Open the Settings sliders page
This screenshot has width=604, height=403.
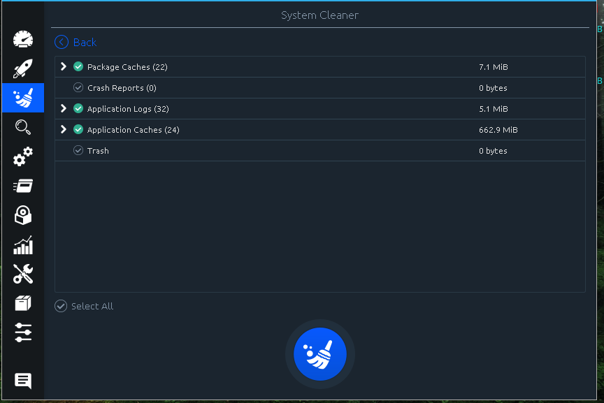click(x=23, y=332)
